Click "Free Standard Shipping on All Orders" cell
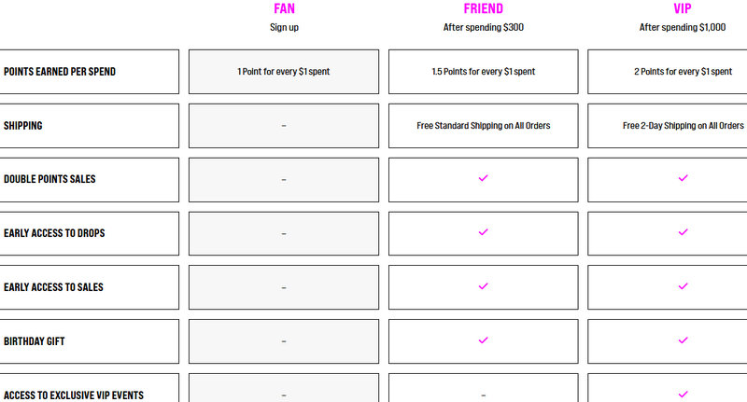 pyautogui.click(x=483, y=125)
